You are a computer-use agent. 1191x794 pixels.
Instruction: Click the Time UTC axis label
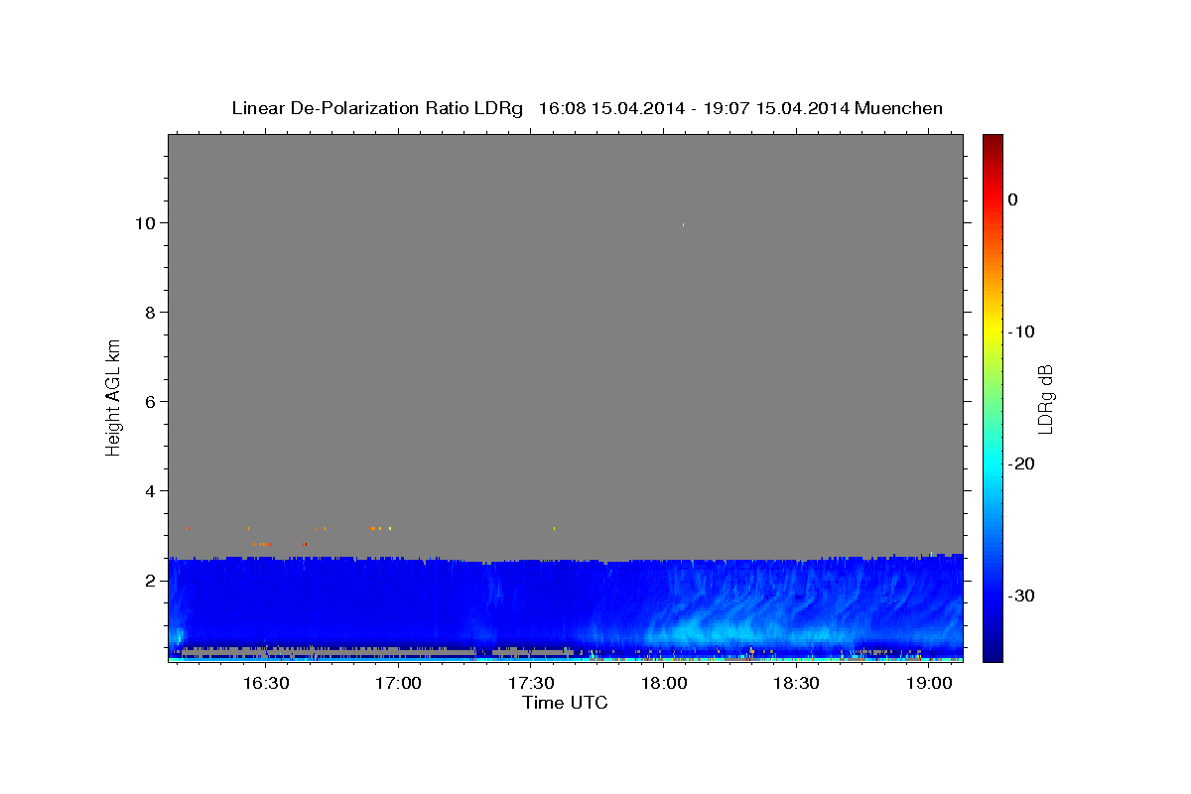point(565,703)
